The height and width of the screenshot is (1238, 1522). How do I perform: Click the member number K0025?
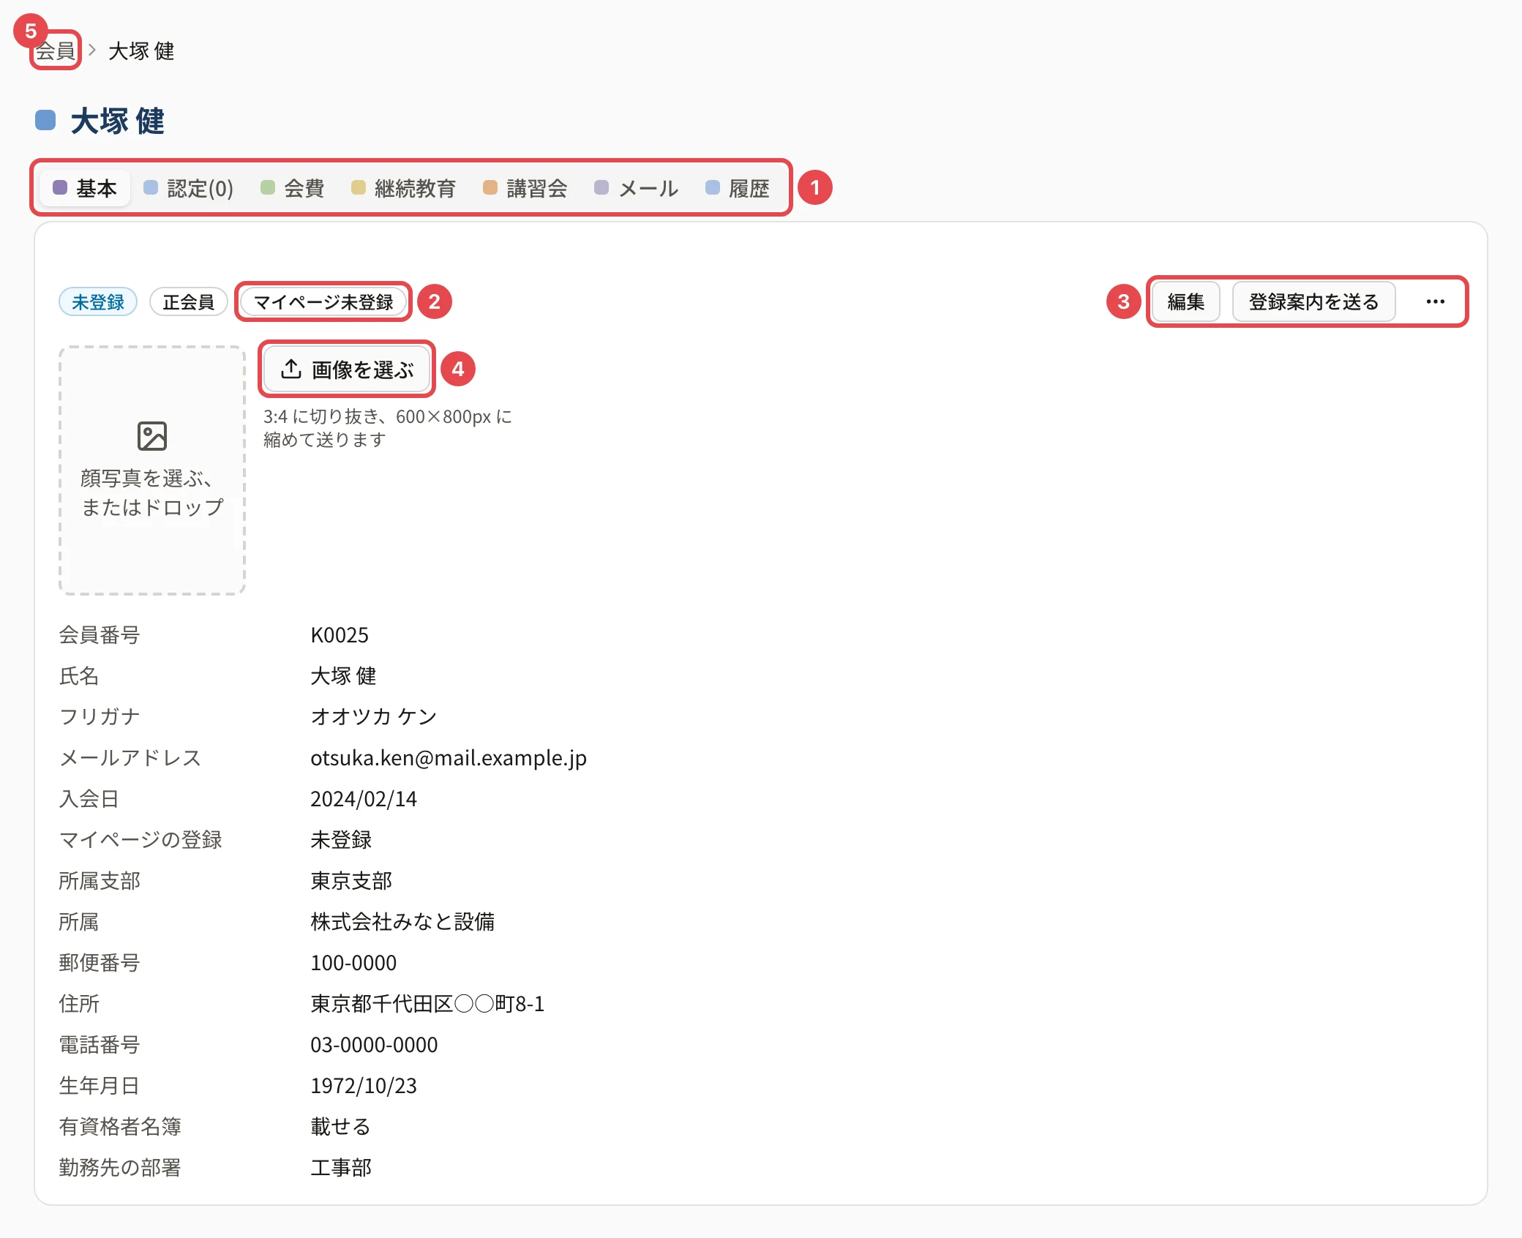pyautogui.click(x=340, y=634)
